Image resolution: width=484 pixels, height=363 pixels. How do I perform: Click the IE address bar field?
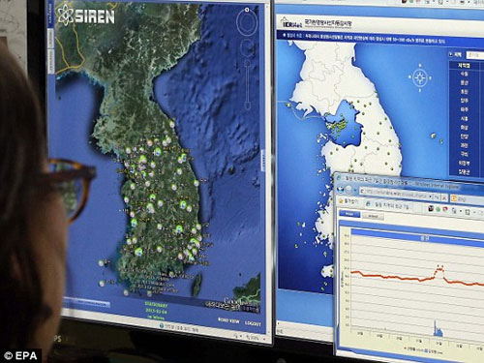(396, 193)
